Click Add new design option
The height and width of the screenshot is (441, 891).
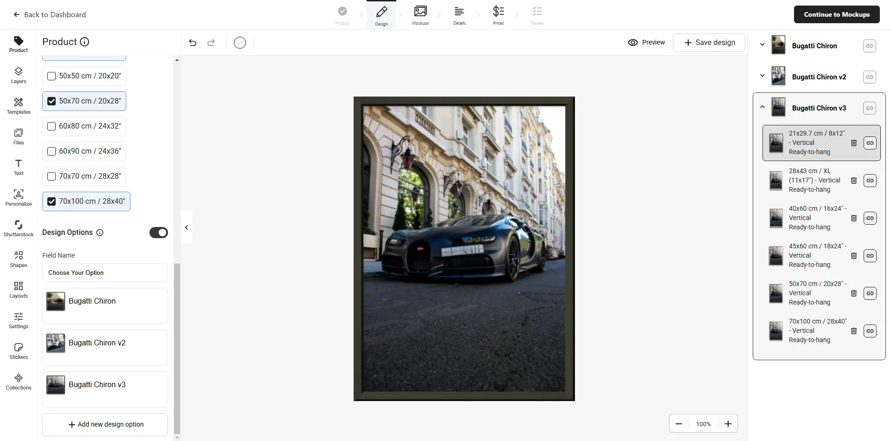[x=105, y=424]
